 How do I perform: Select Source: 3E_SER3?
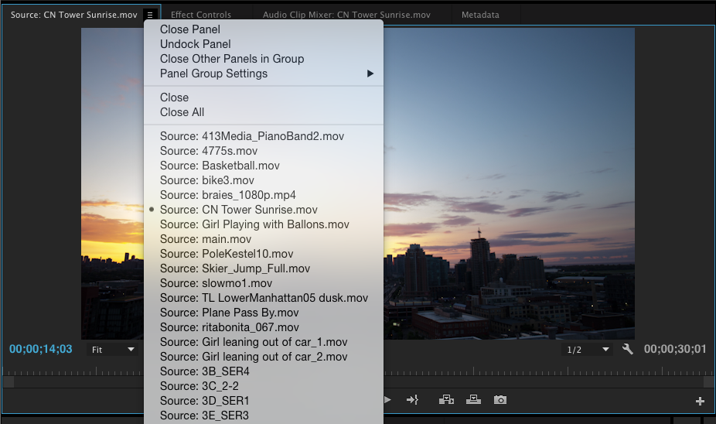click(264, 415)
